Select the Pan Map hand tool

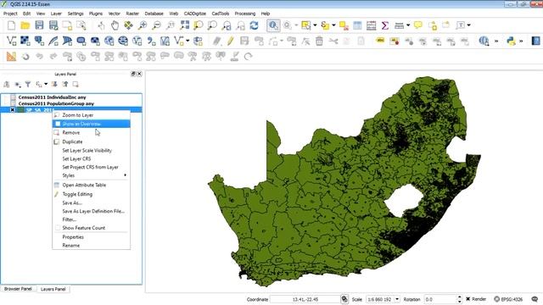115,25
